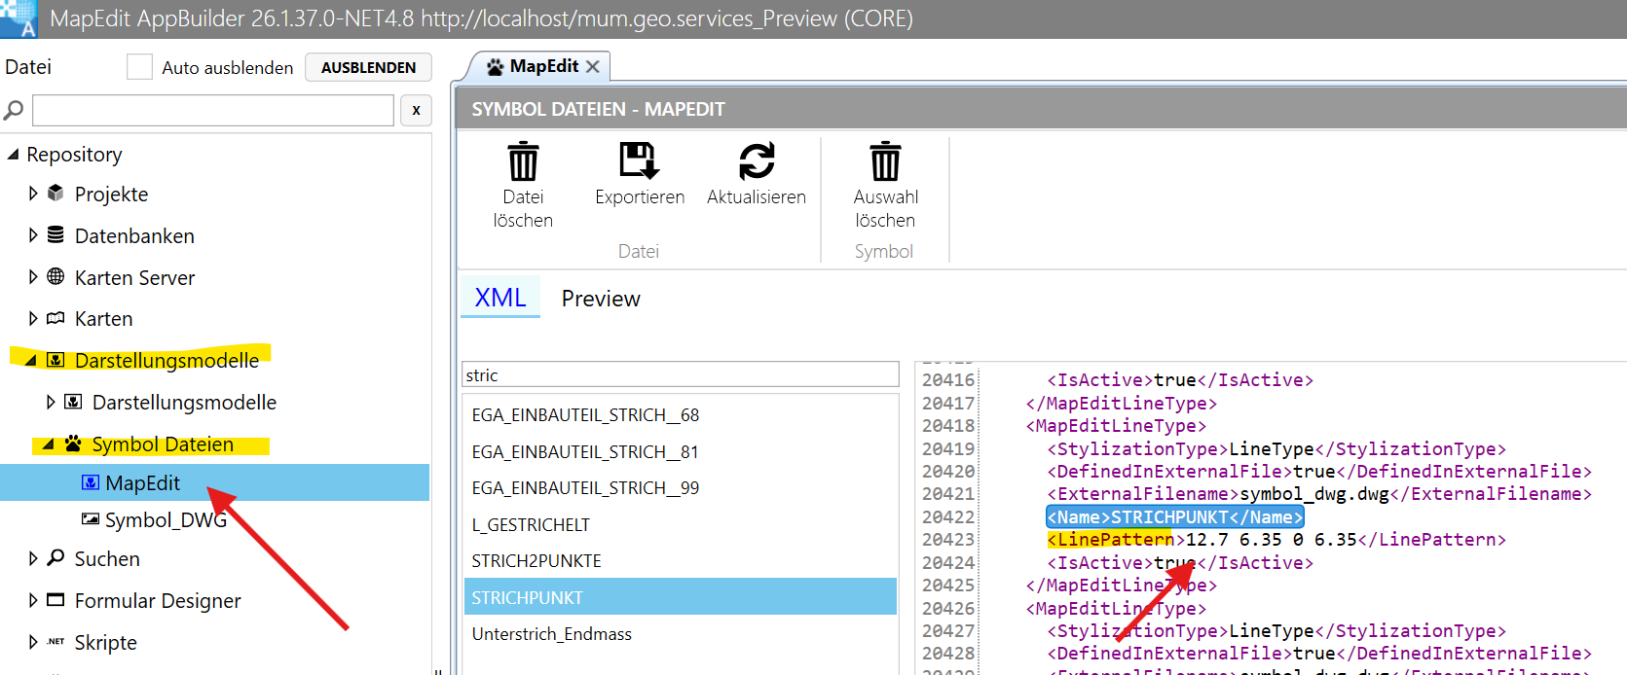Click the Formular Designer icon
Image resolution: width=1627 pixels, height=675 pixels.
tap(55, 600)
